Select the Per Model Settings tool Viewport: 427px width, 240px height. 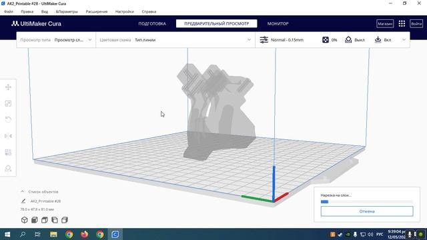coord(8,152)
